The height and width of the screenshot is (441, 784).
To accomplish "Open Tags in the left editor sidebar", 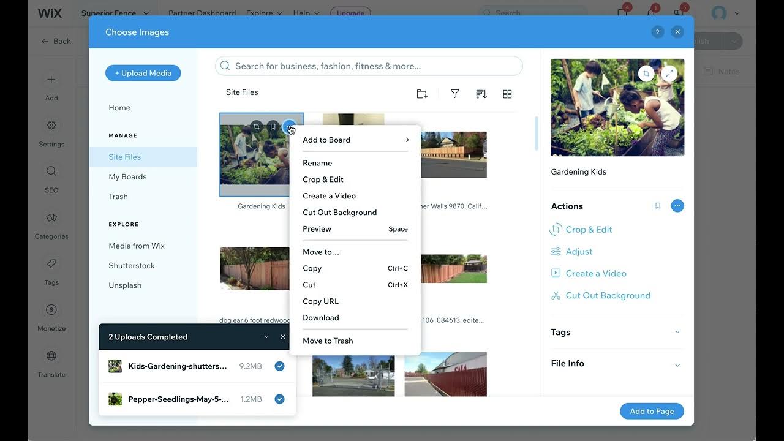I will 51,271.
